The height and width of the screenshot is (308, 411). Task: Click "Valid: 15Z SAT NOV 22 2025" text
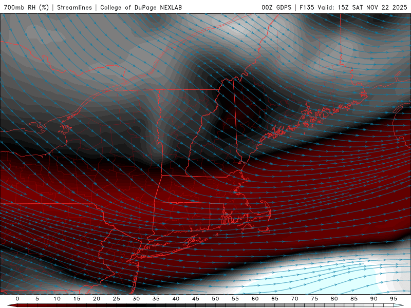(x=363, y=7)
